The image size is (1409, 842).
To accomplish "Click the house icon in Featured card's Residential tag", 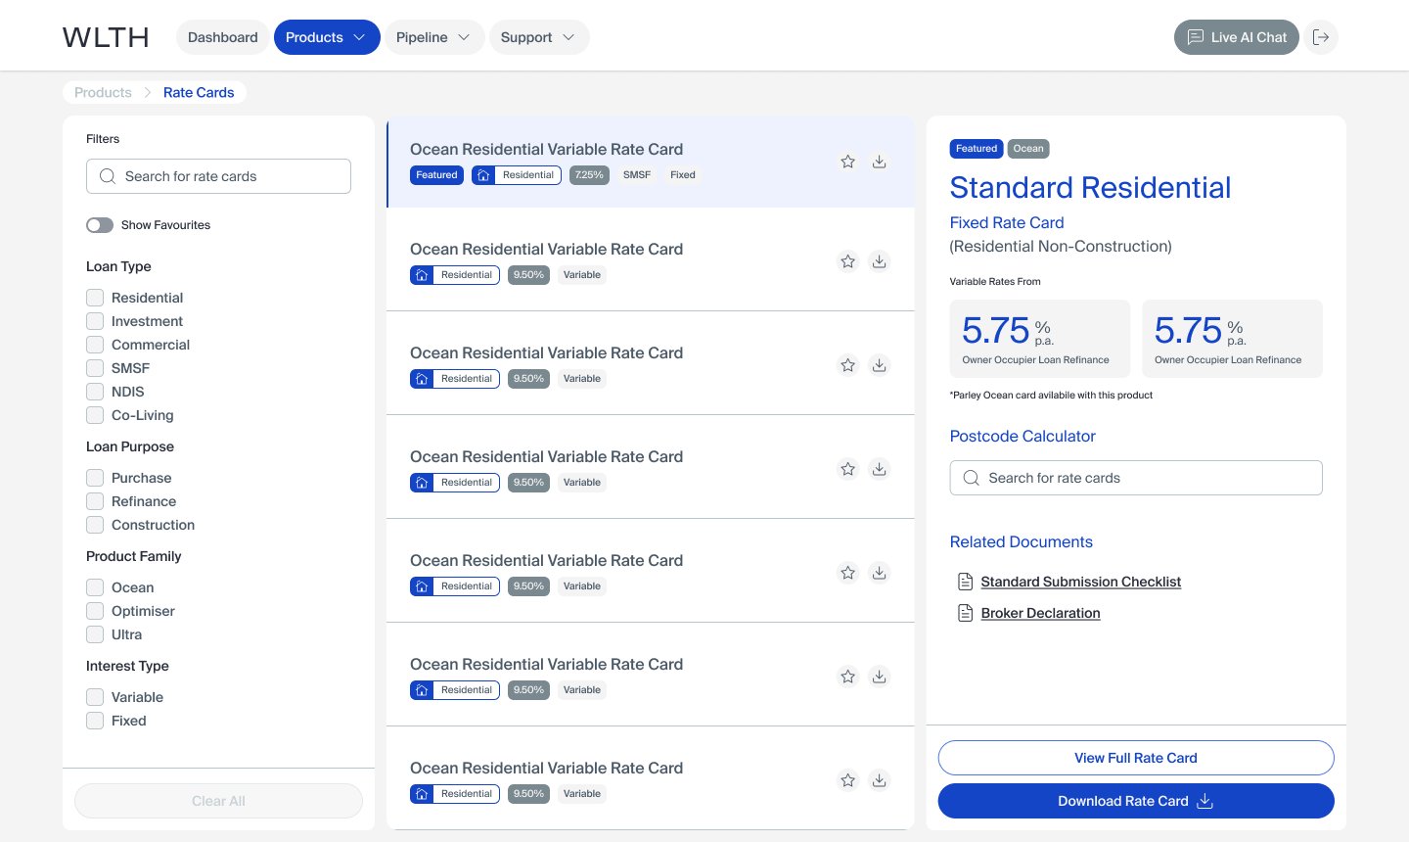I will click(x=483, y=175).
